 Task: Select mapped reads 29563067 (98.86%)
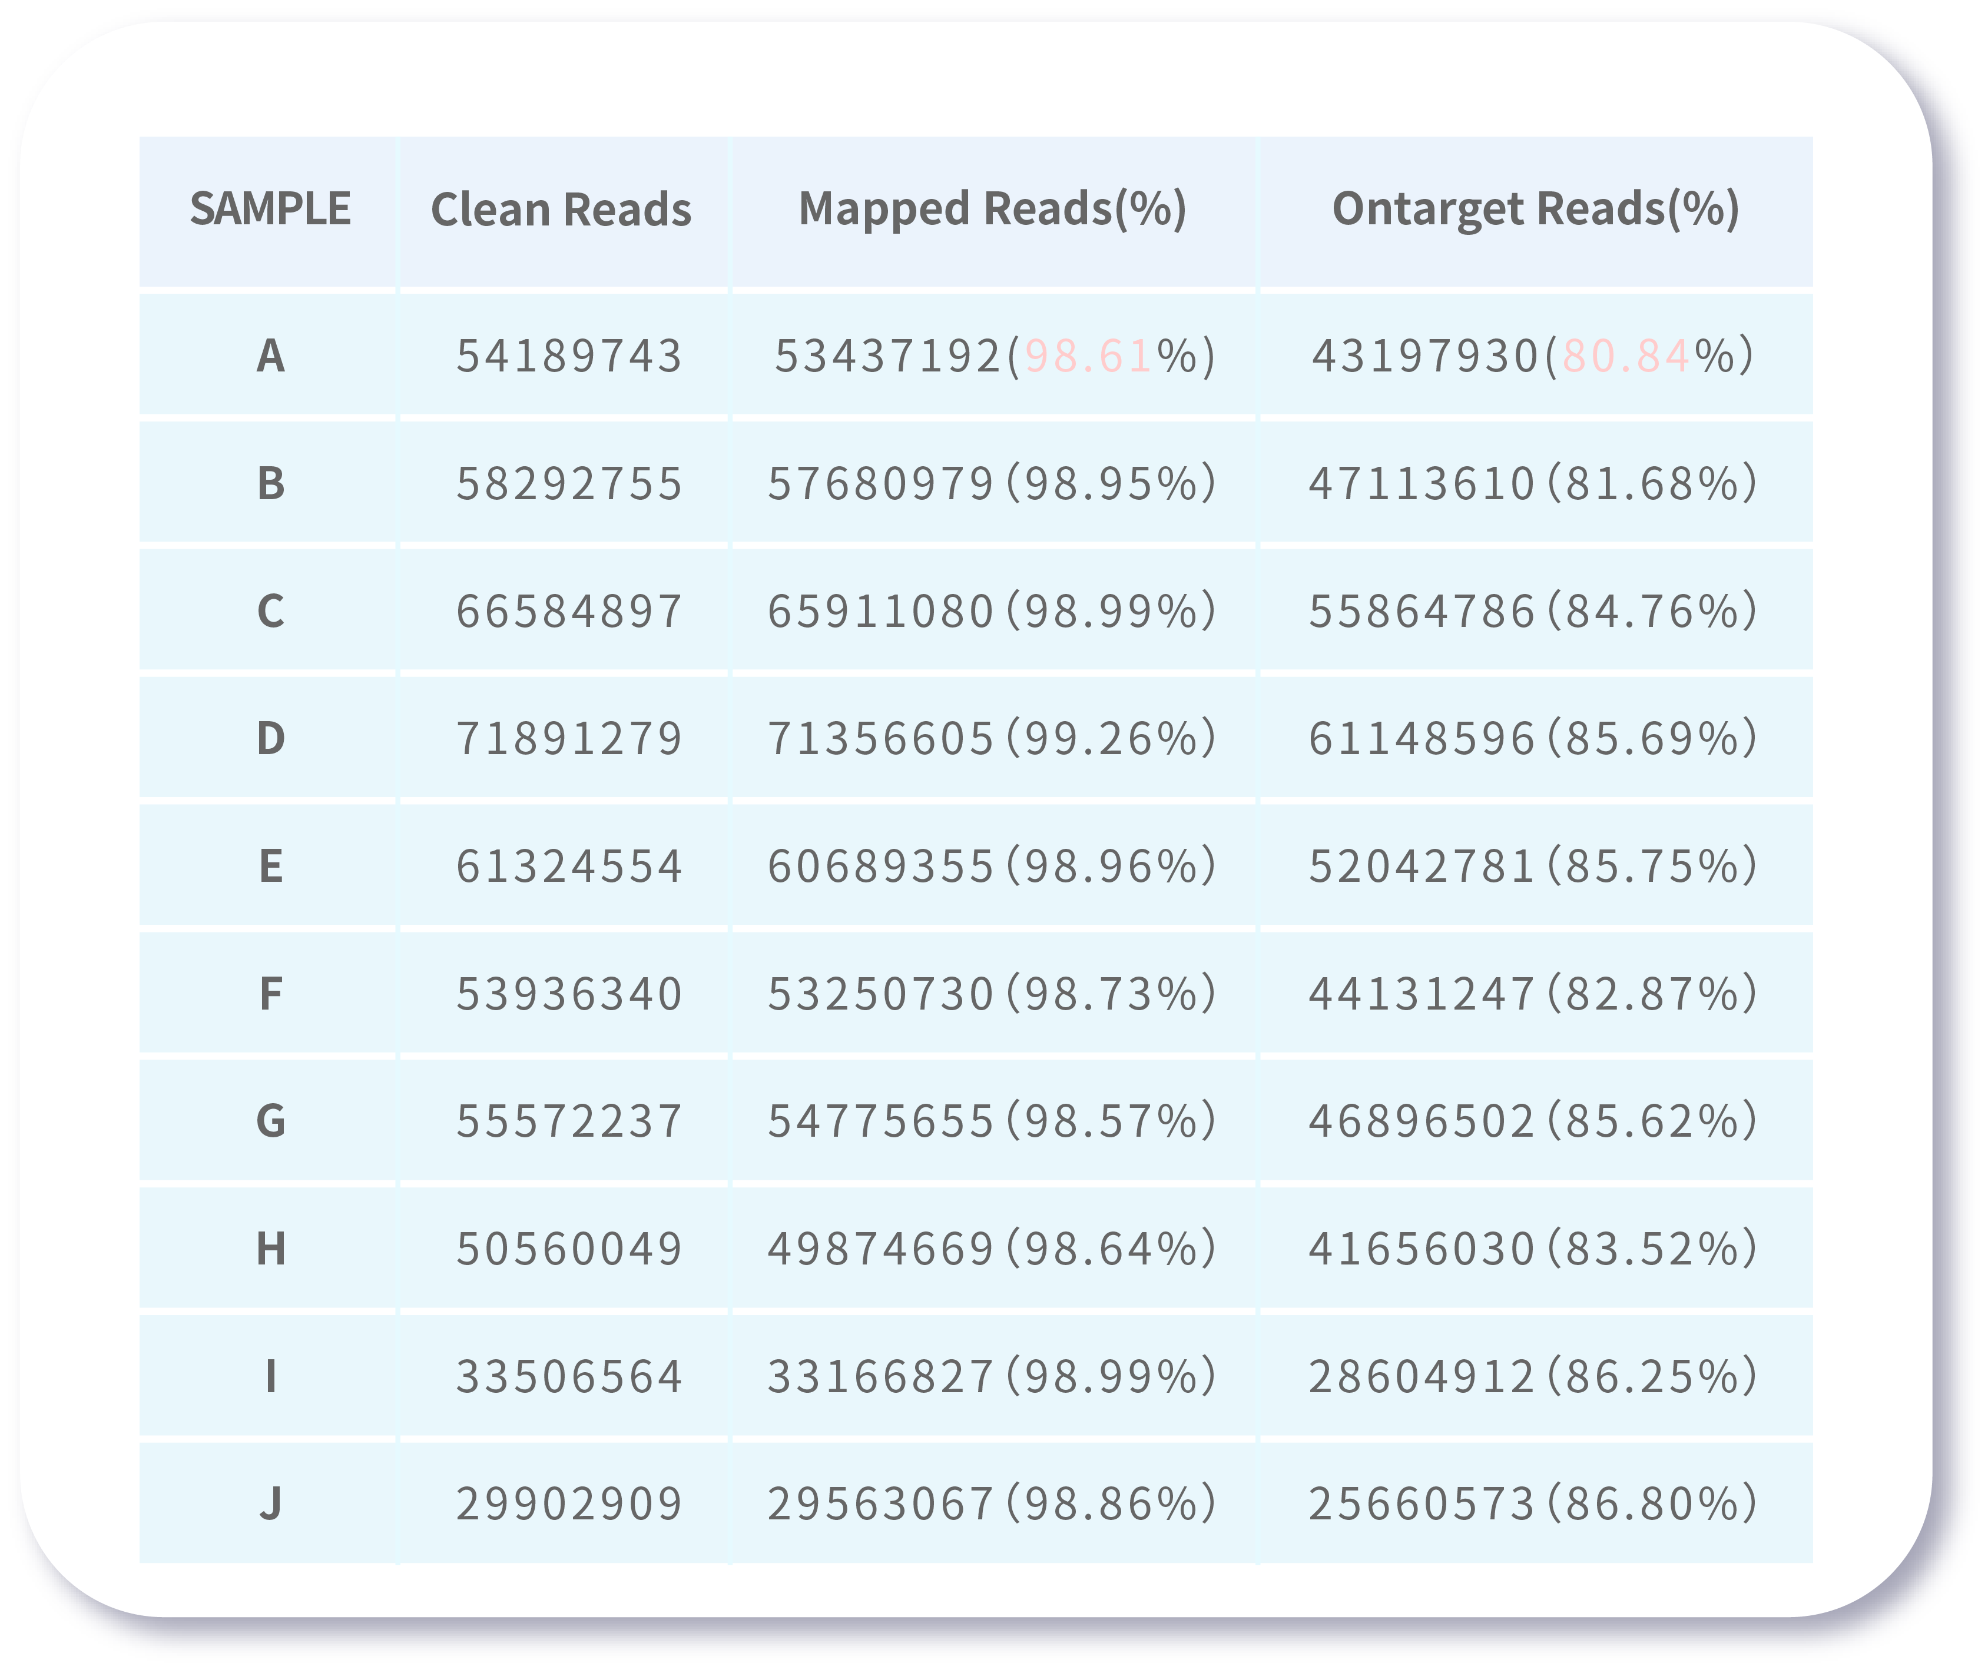click(x=992, y=1503)
